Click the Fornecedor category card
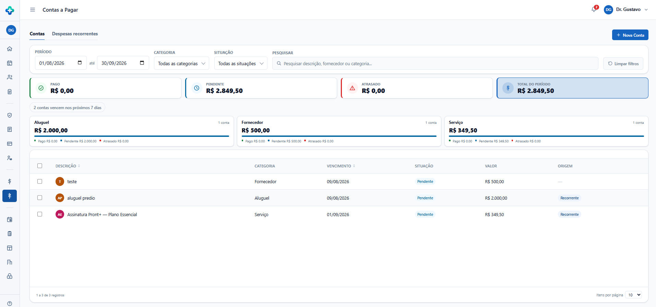 (339, 131)
